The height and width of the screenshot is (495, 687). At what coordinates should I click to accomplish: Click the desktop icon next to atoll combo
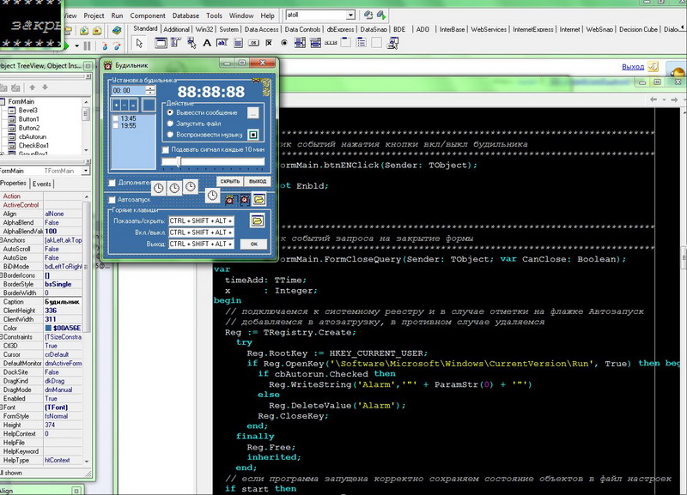[368, 15]
